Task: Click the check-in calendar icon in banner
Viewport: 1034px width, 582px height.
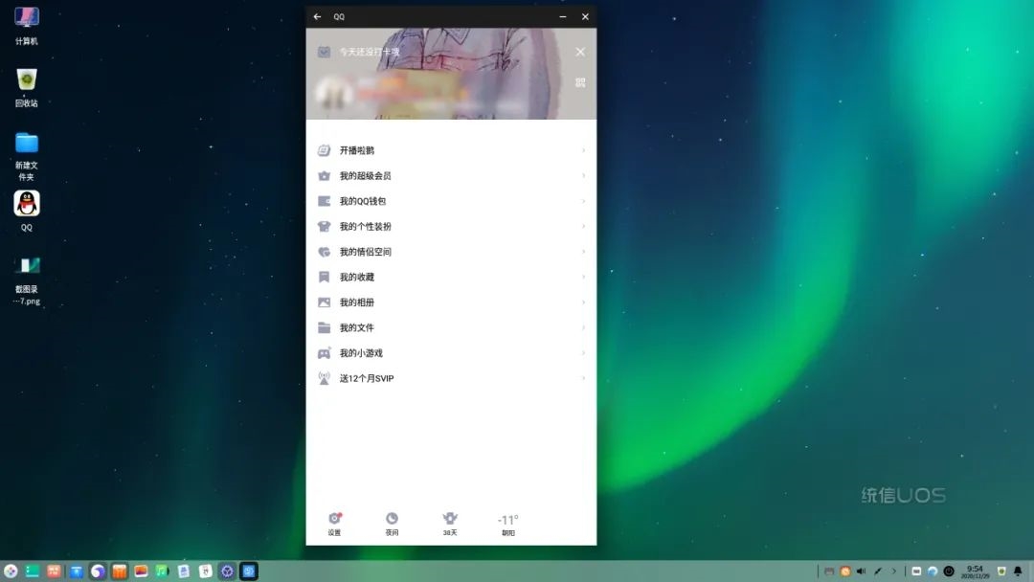Action: pos(324,52)
